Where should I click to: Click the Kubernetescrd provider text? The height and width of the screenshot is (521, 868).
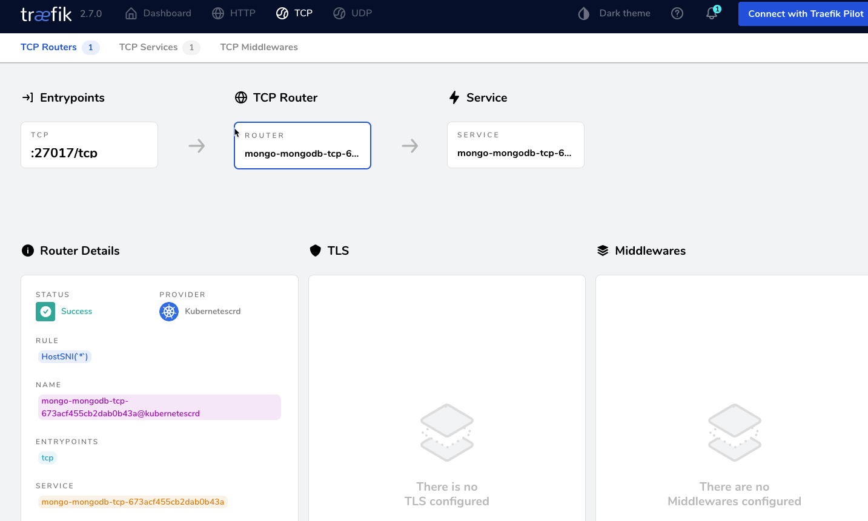(x=213, y=311)
